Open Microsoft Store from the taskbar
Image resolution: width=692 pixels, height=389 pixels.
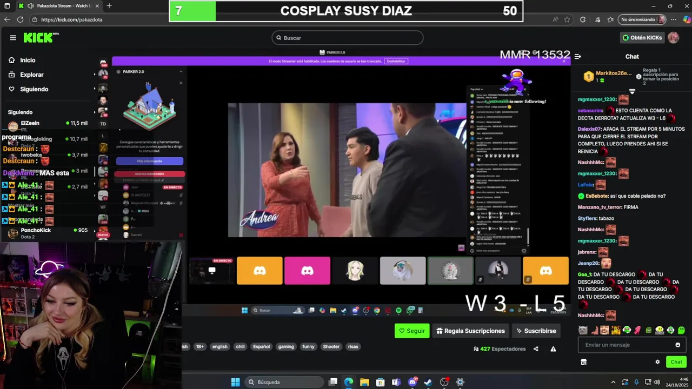[381, 382]
